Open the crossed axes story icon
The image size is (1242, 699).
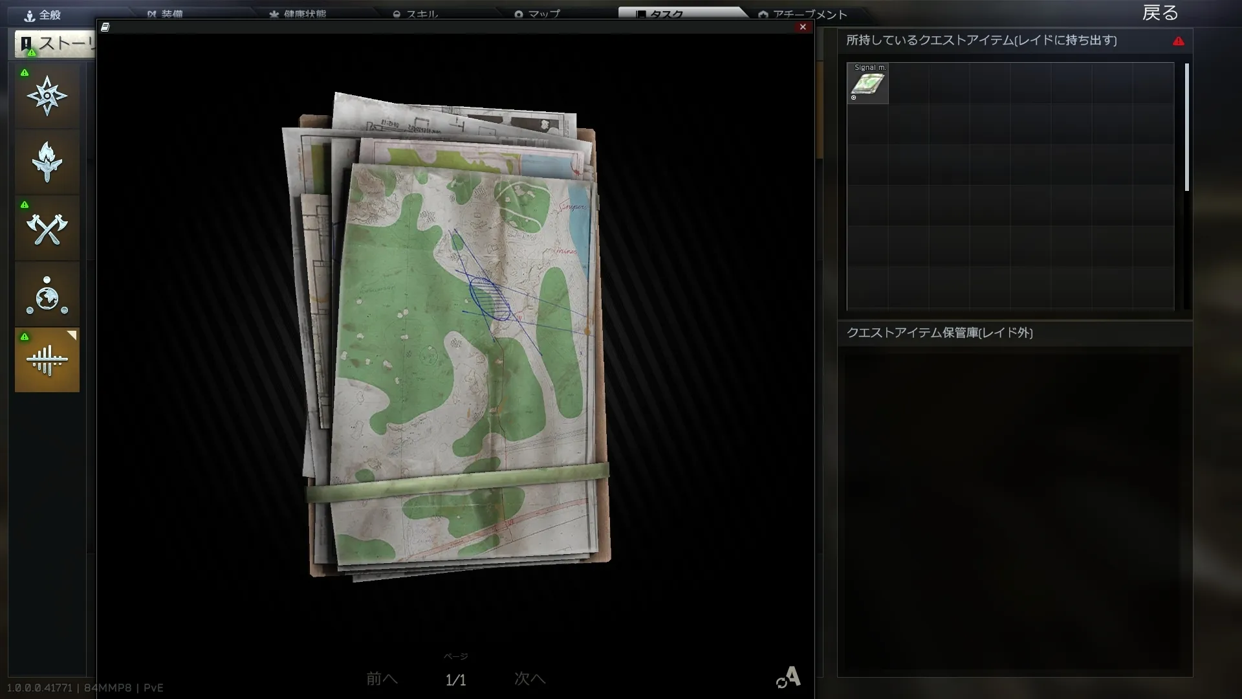(47, 228)
